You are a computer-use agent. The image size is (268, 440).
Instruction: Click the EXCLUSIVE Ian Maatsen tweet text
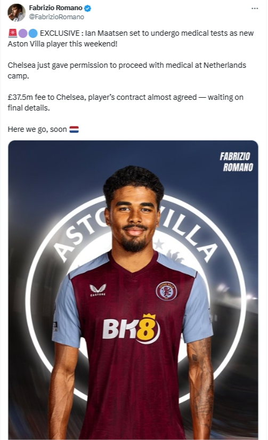pyautogui.click(x=131, y=38)
